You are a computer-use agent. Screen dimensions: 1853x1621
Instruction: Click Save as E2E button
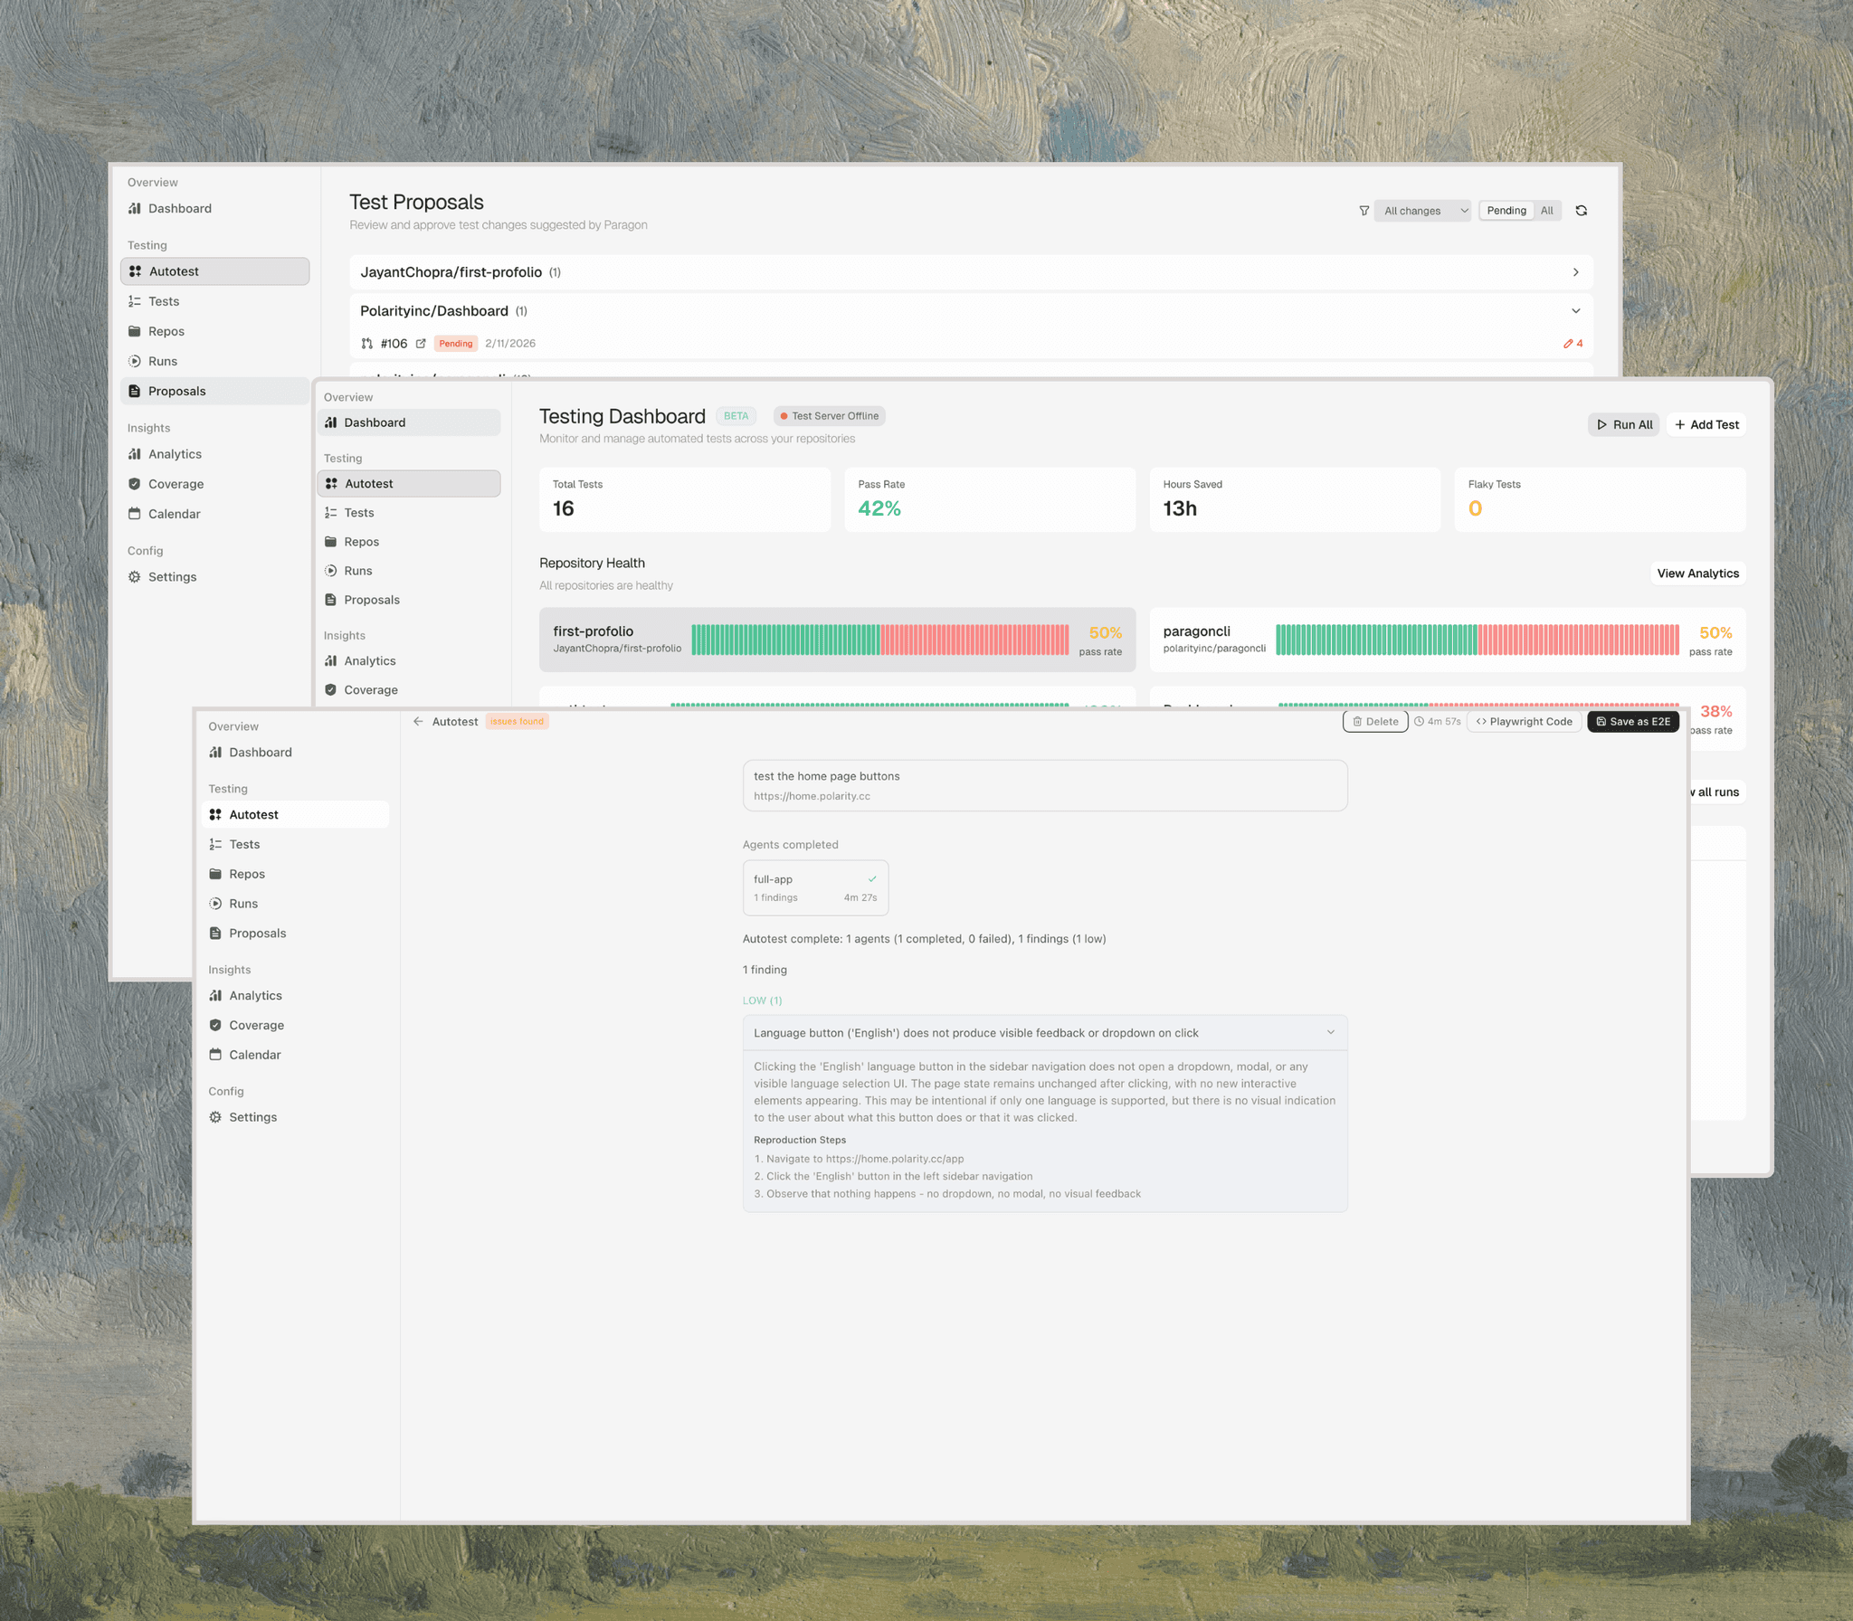[1632, 721]
